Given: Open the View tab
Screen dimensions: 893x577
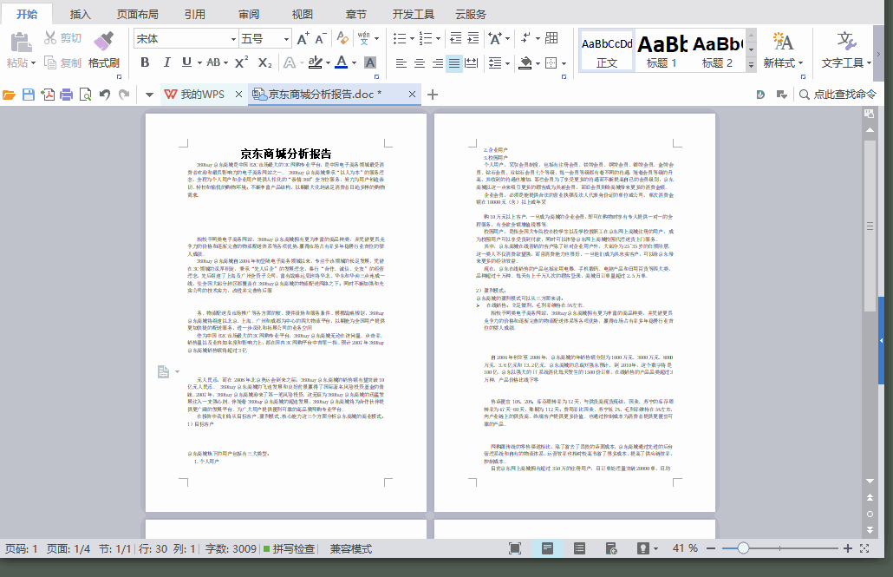Looking at the screenshot, I should click(302, 14).
